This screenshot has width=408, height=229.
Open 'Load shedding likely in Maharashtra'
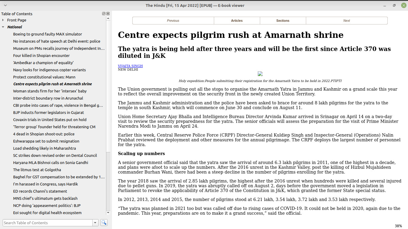(45, 148)
